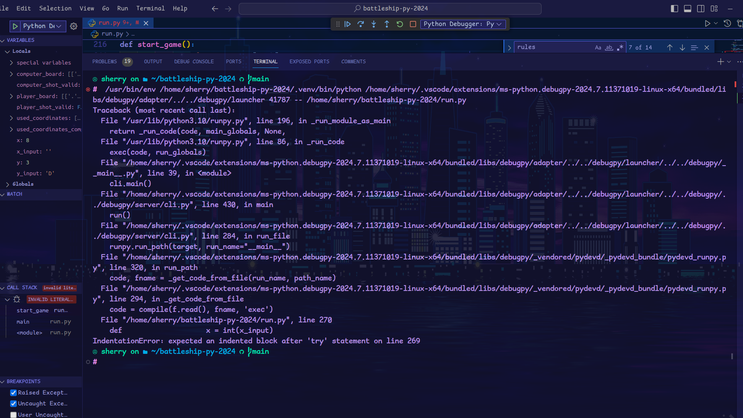This screenshot has width=743, height=418.
Task: Expand replace field in find widget
Action: click(x=509, y=47)
